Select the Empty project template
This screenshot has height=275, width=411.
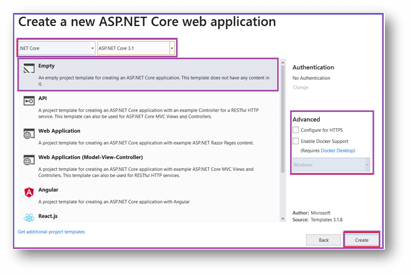148,75
